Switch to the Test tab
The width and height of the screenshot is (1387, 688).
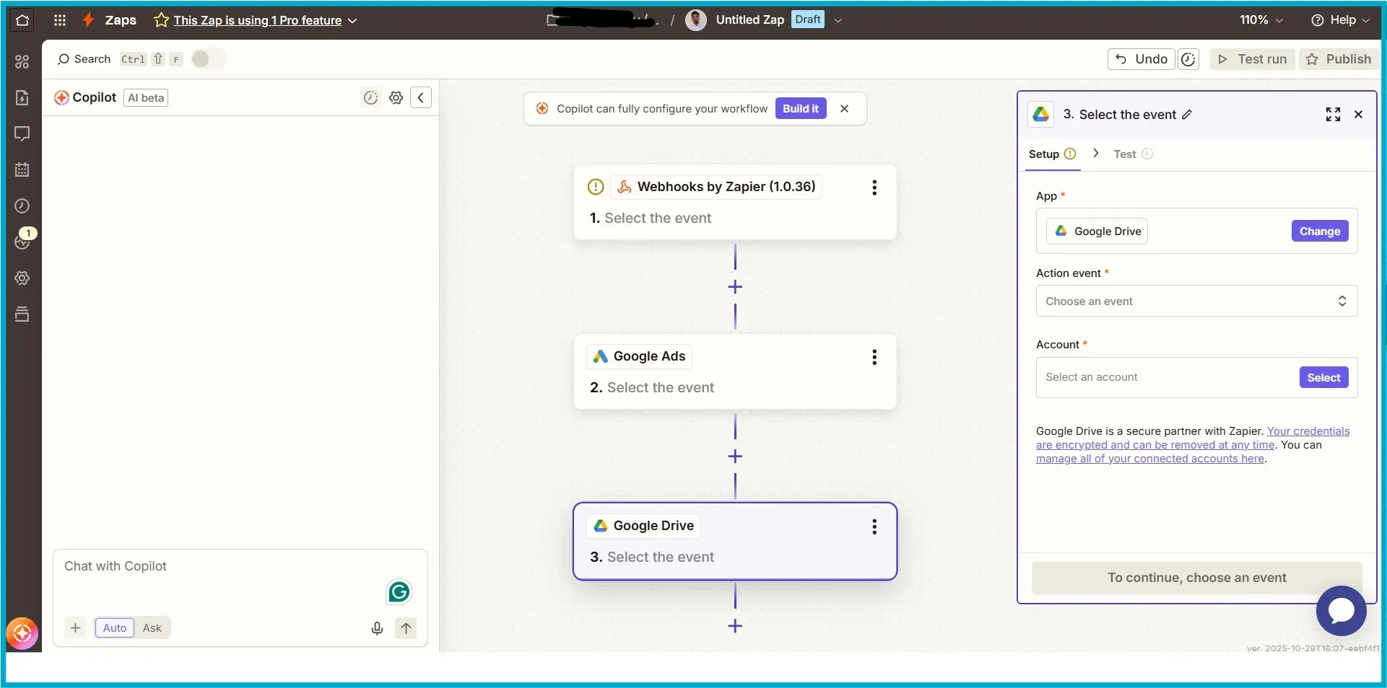click(1124, 154)
